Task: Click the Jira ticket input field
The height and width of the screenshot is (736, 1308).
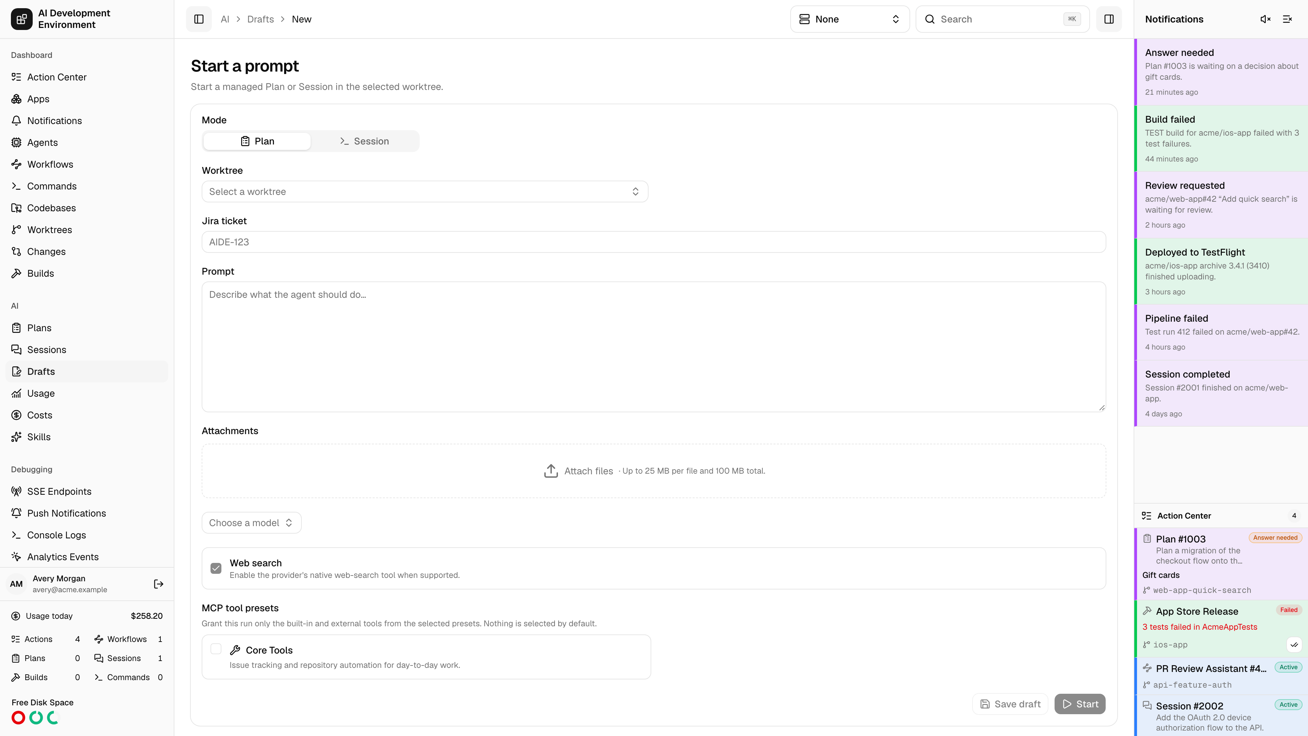Action: click(x=654, y=242)
